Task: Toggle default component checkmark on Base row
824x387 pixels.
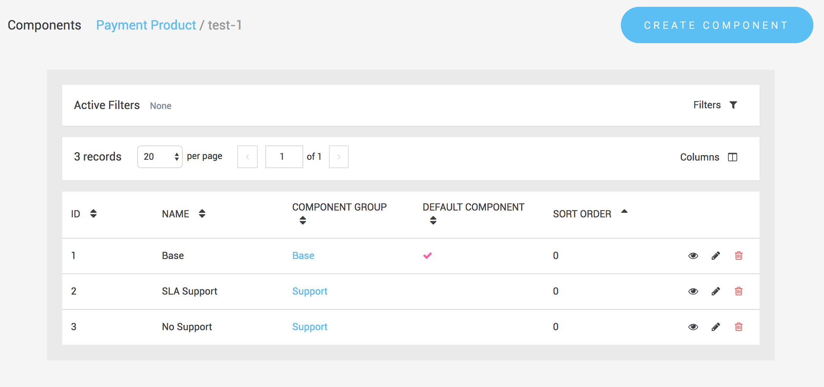Action: tap(428, 256)
